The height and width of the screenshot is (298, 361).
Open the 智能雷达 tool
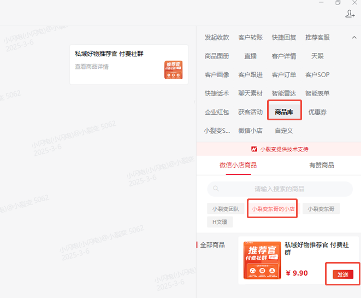[284, 94]
